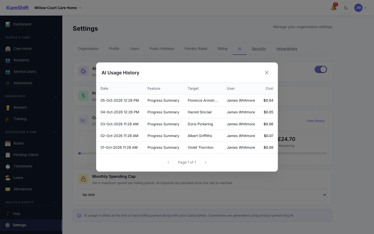Click the Help question mark icon

(x=8, y=214)
